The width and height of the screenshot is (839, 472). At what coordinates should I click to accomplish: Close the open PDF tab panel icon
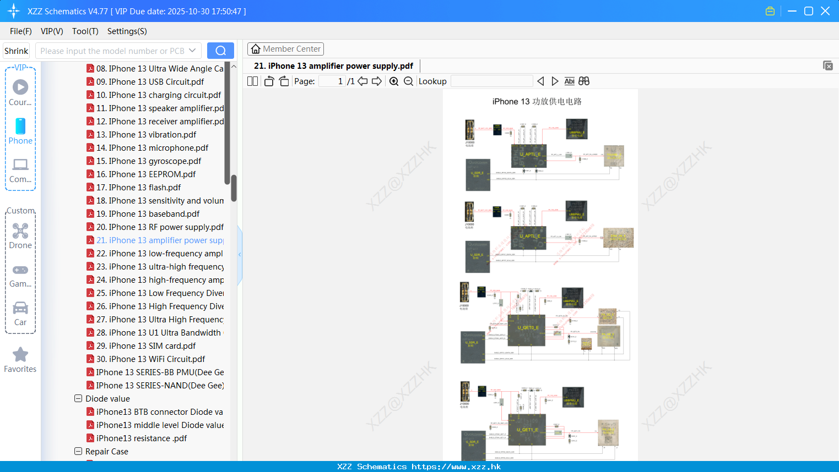coord(827,65)
